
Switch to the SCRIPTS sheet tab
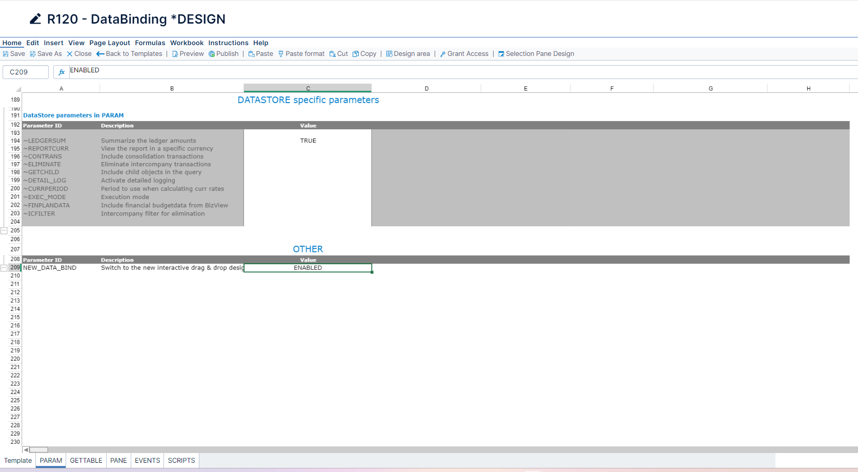coord(181,461)
